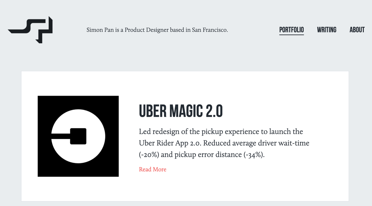
Task: Click the Simon Pan tagline text
Action: pyautogui.click(x=157, y=30)
